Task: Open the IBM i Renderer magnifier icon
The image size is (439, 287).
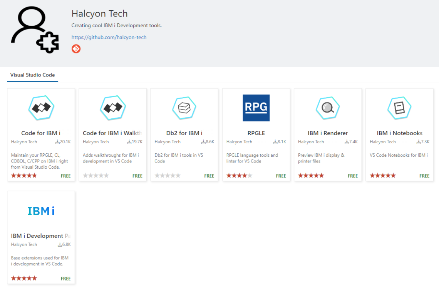Action: [x=327, y=108]
